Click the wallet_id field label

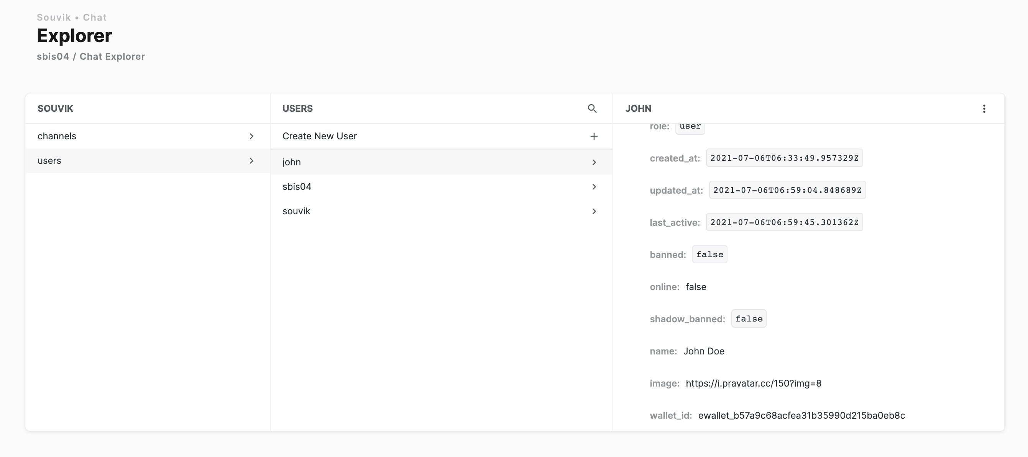point(671,416)
